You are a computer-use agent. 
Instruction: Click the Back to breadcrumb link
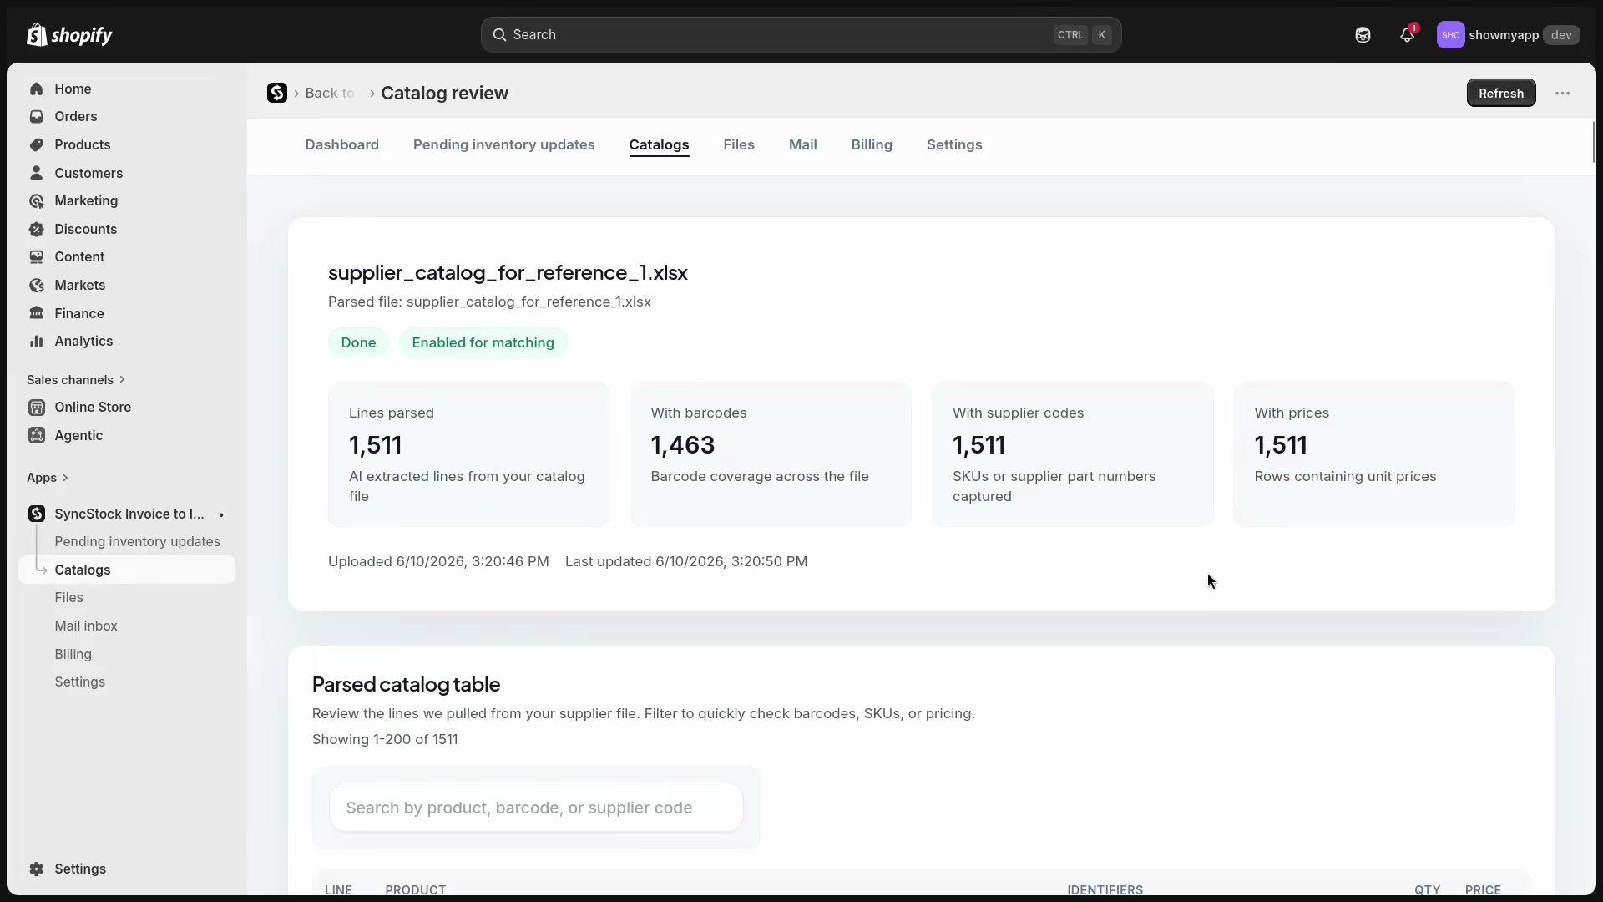click(330, 94)
